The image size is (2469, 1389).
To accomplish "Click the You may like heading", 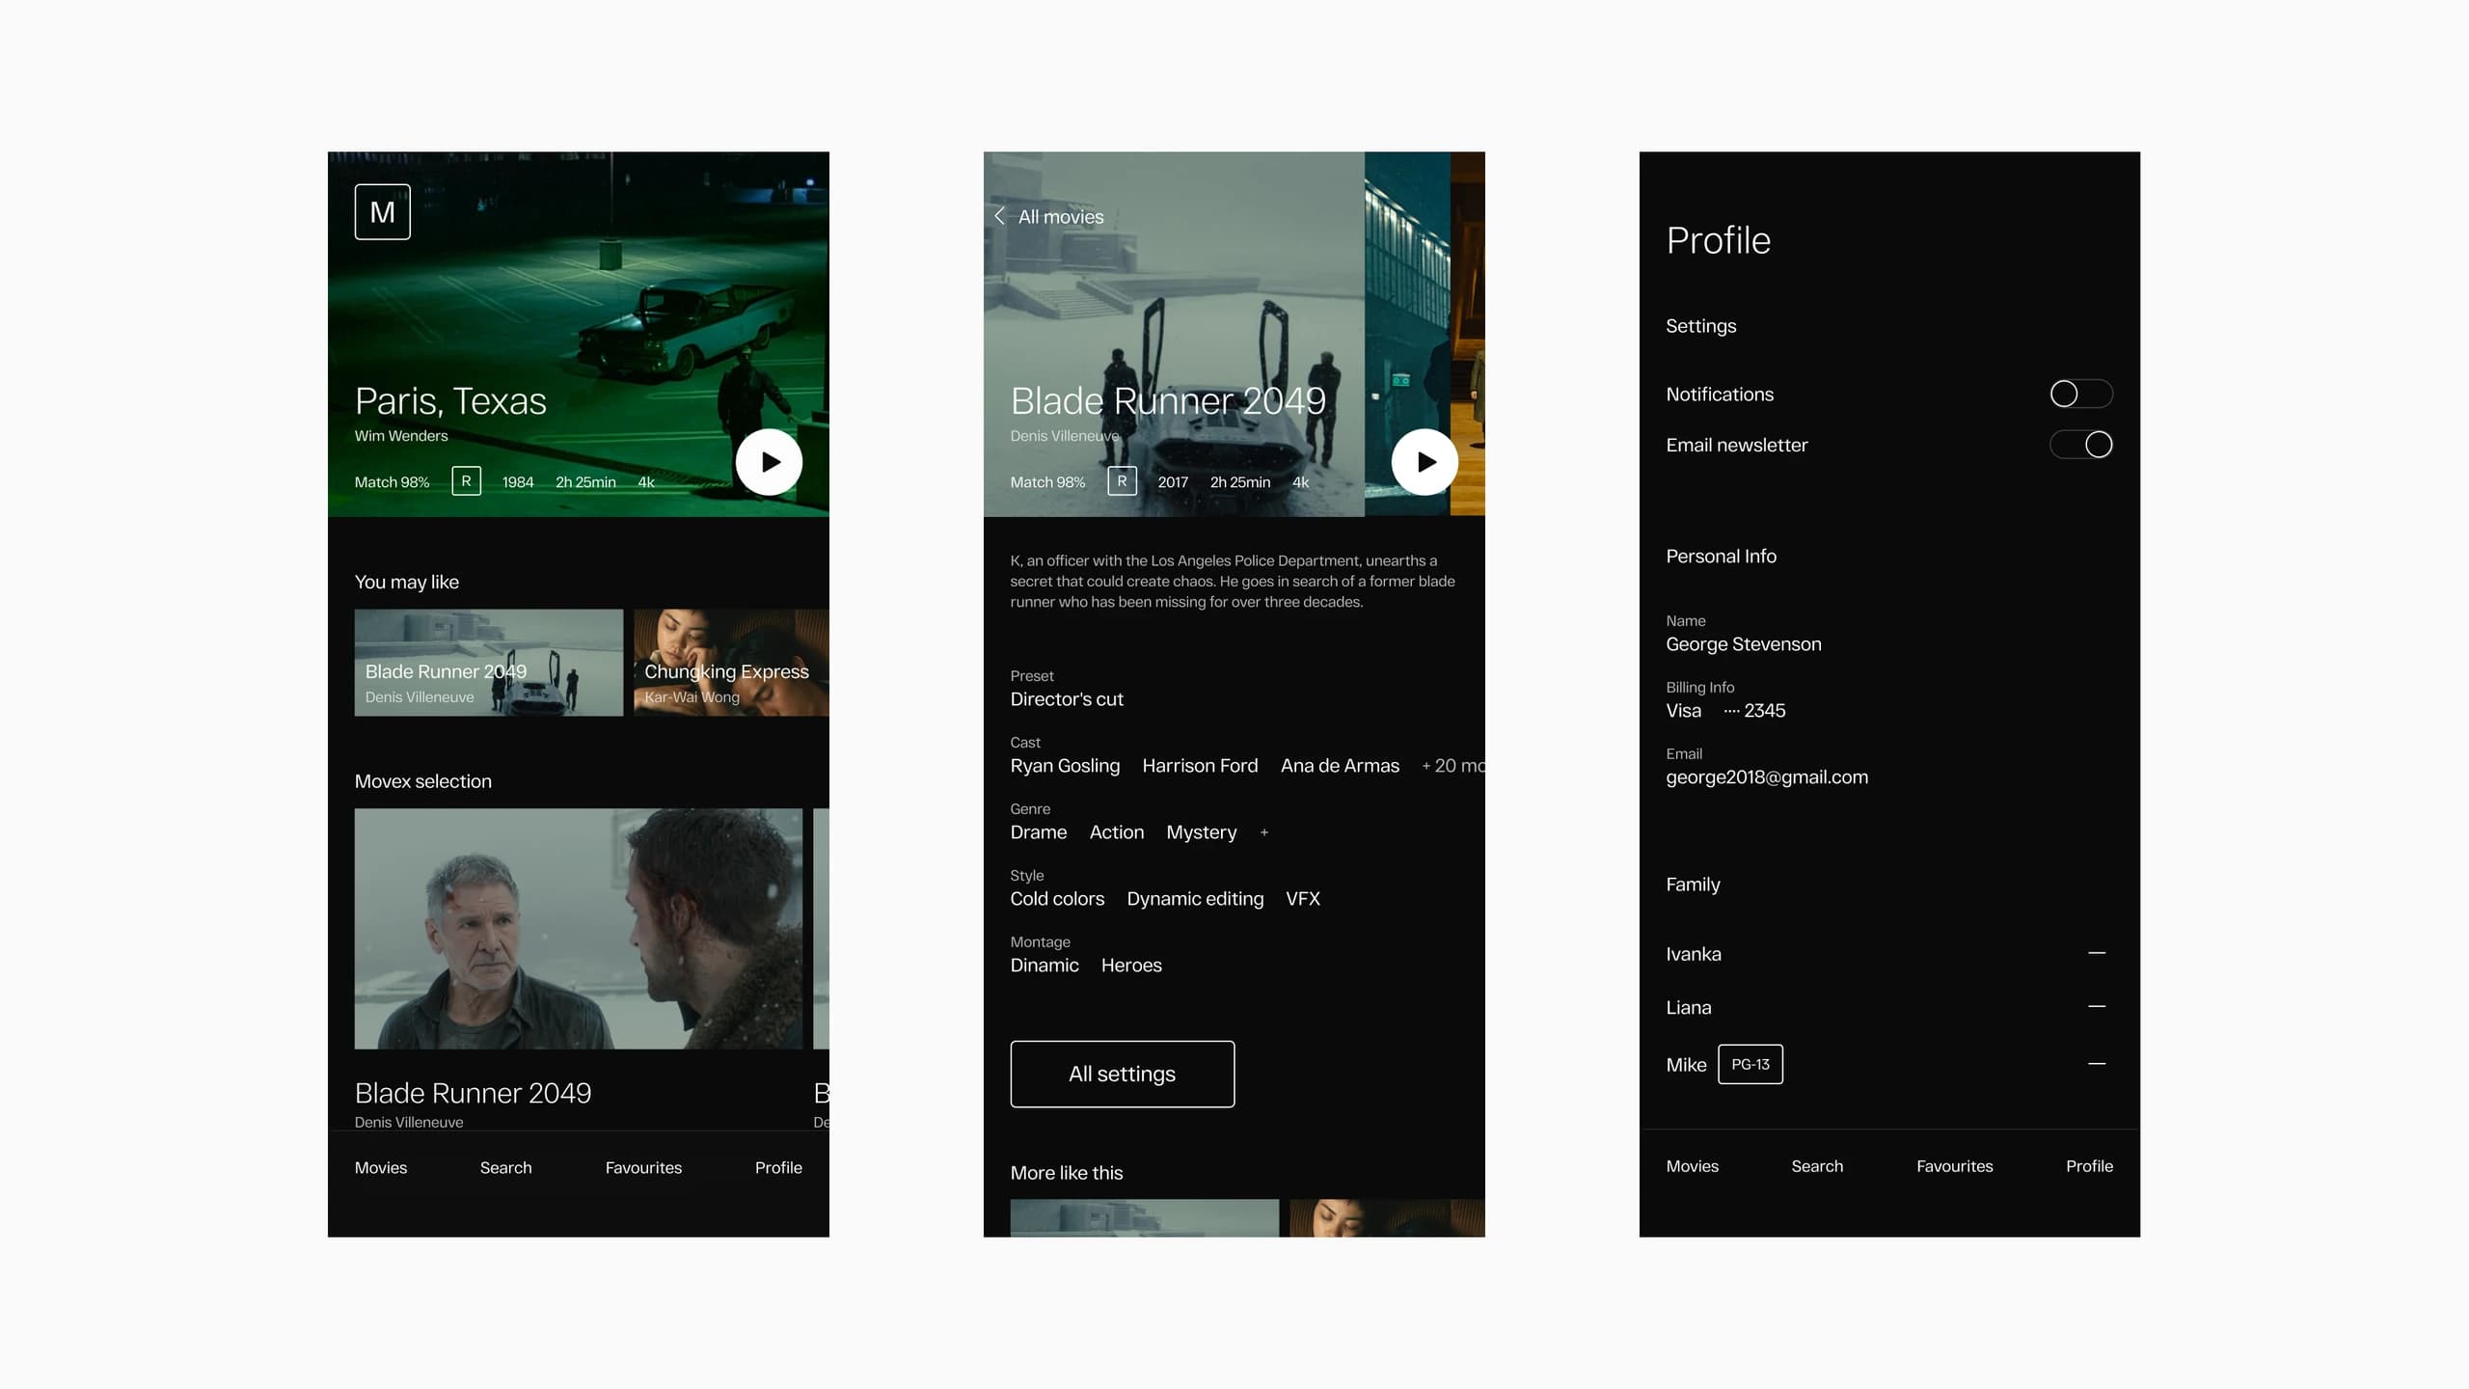I will coord(406,582).
